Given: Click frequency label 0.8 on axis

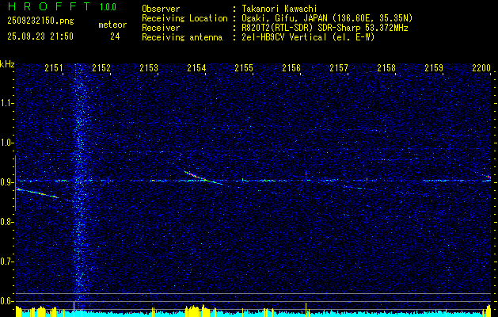Looking at the screenshot, I should point(6,222).
